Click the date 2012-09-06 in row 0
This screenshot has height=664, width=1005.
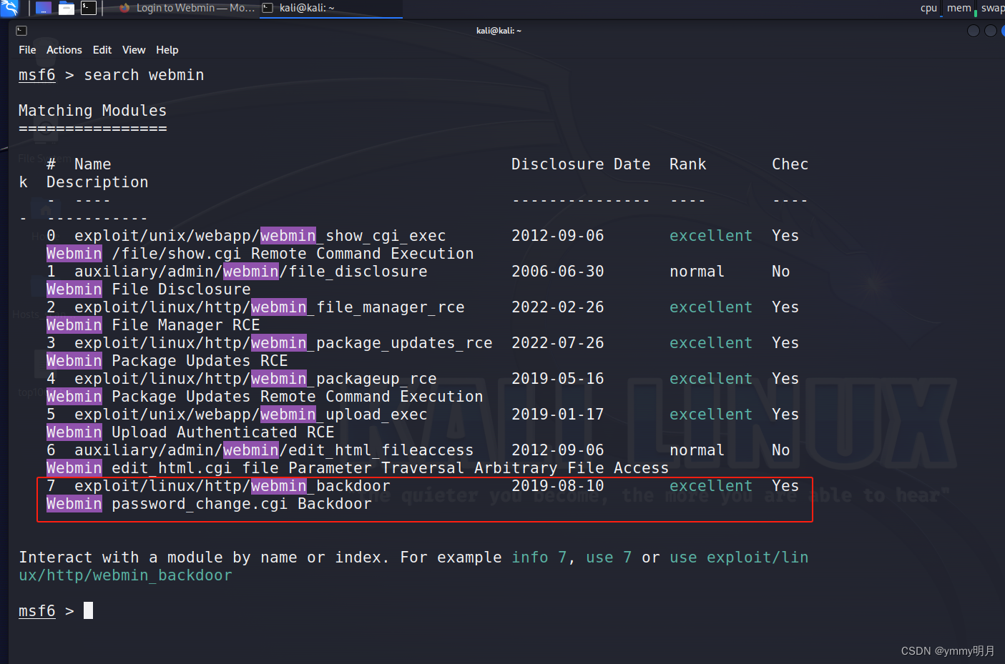tap(558, 236)
